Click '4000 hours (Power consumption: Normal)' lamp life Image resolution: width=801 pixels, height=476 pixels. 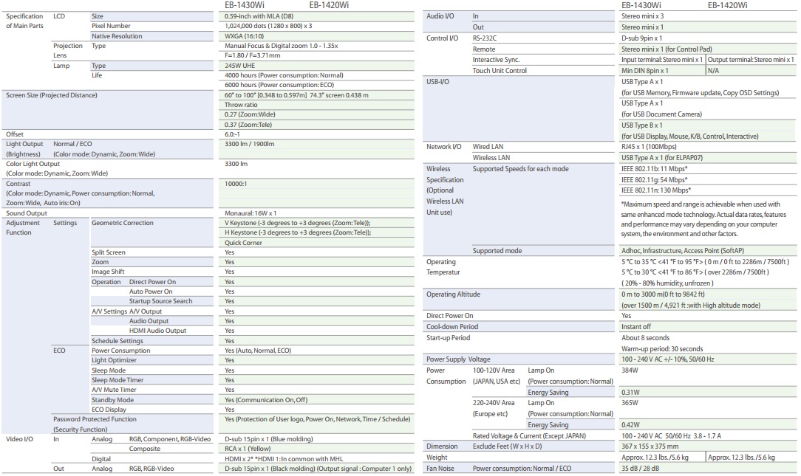tap(284, 75)
